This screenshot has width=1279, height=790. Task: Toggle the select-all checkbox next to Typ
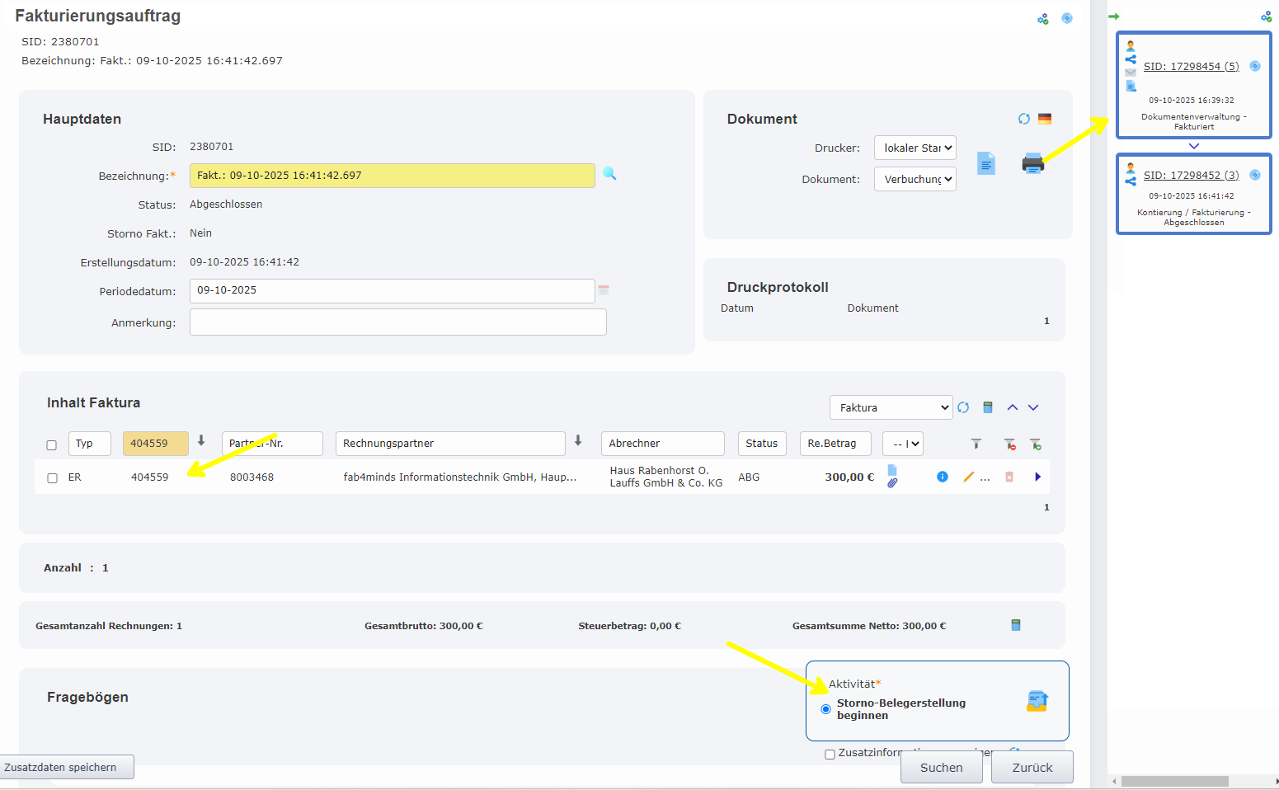click(x=52, y=445)
